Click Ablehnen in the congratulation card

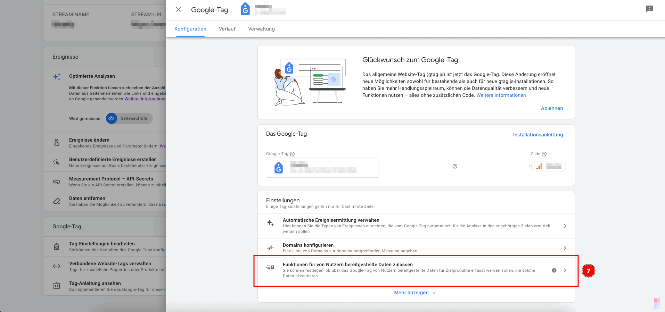552,108
